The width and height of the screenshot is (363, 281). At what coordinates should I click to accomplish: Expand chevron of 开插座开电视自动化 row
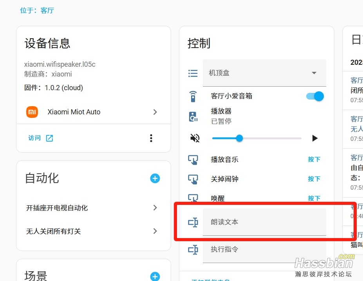155,208
